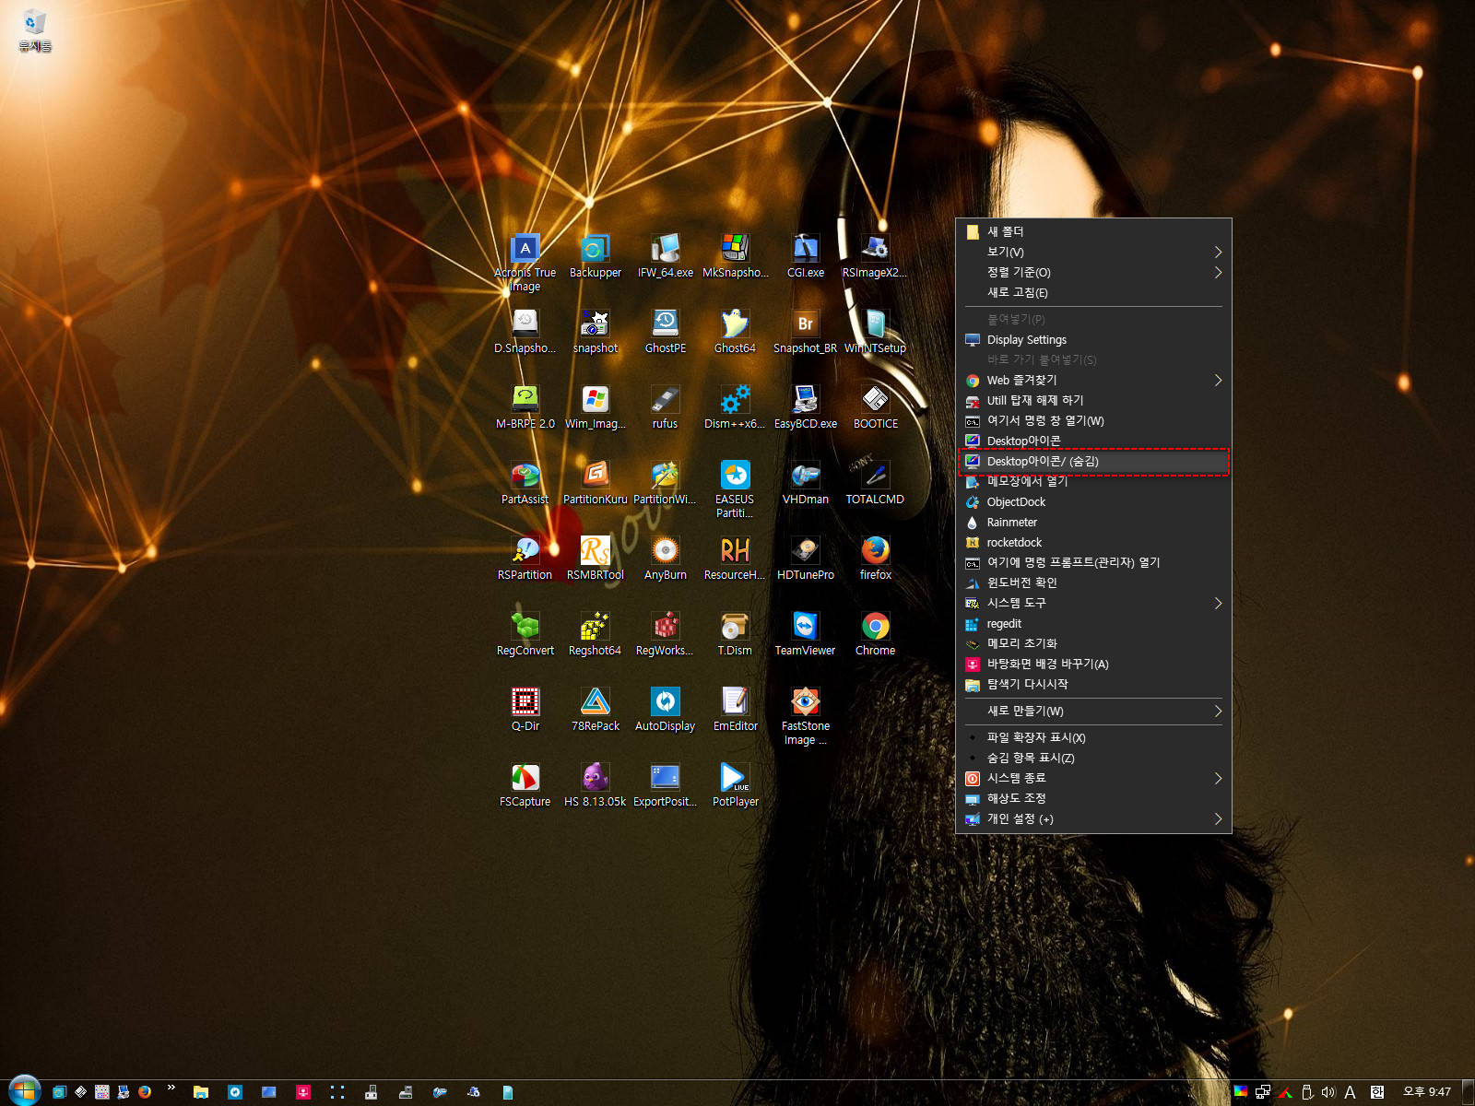Choose 새로 고침(E) menu entry
The image size is (1475, 1106).
1093,292
